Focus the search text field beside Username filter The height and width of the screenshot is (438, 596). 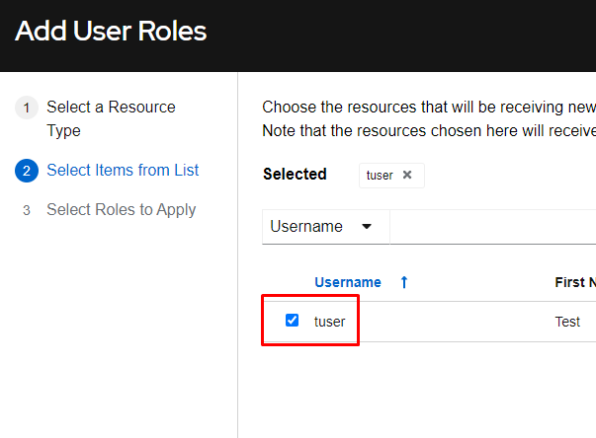click(x=492, y=227)
